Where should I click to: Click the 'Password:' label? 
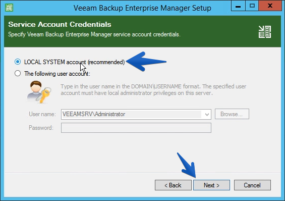coord(41,128)
